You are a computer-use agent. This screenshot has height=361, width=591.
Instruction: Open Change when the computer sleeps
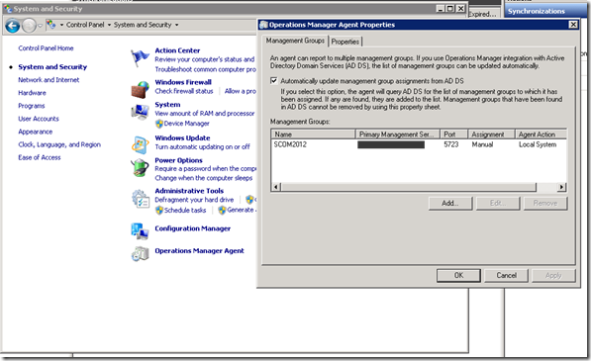(x=204, y=178)
